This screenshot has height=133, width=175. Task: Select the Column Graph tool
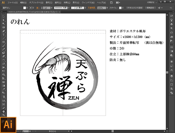tap(4, 100)
